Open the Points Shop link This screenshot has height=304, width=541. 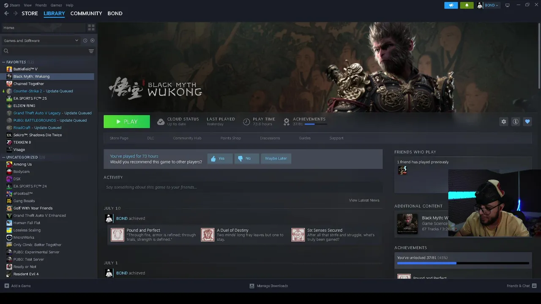pyautogui.click(x=231, y=138)
